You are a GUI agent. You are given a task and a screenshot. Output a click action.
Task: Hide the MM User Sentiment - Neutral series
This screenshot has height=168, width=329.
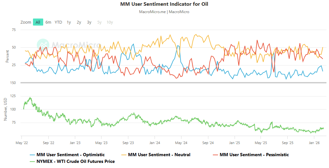point(159,155)
